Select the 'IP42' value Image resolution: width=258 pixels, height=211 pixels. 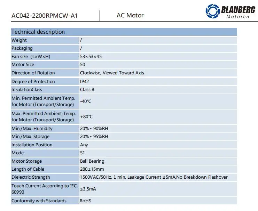(84, 81)
